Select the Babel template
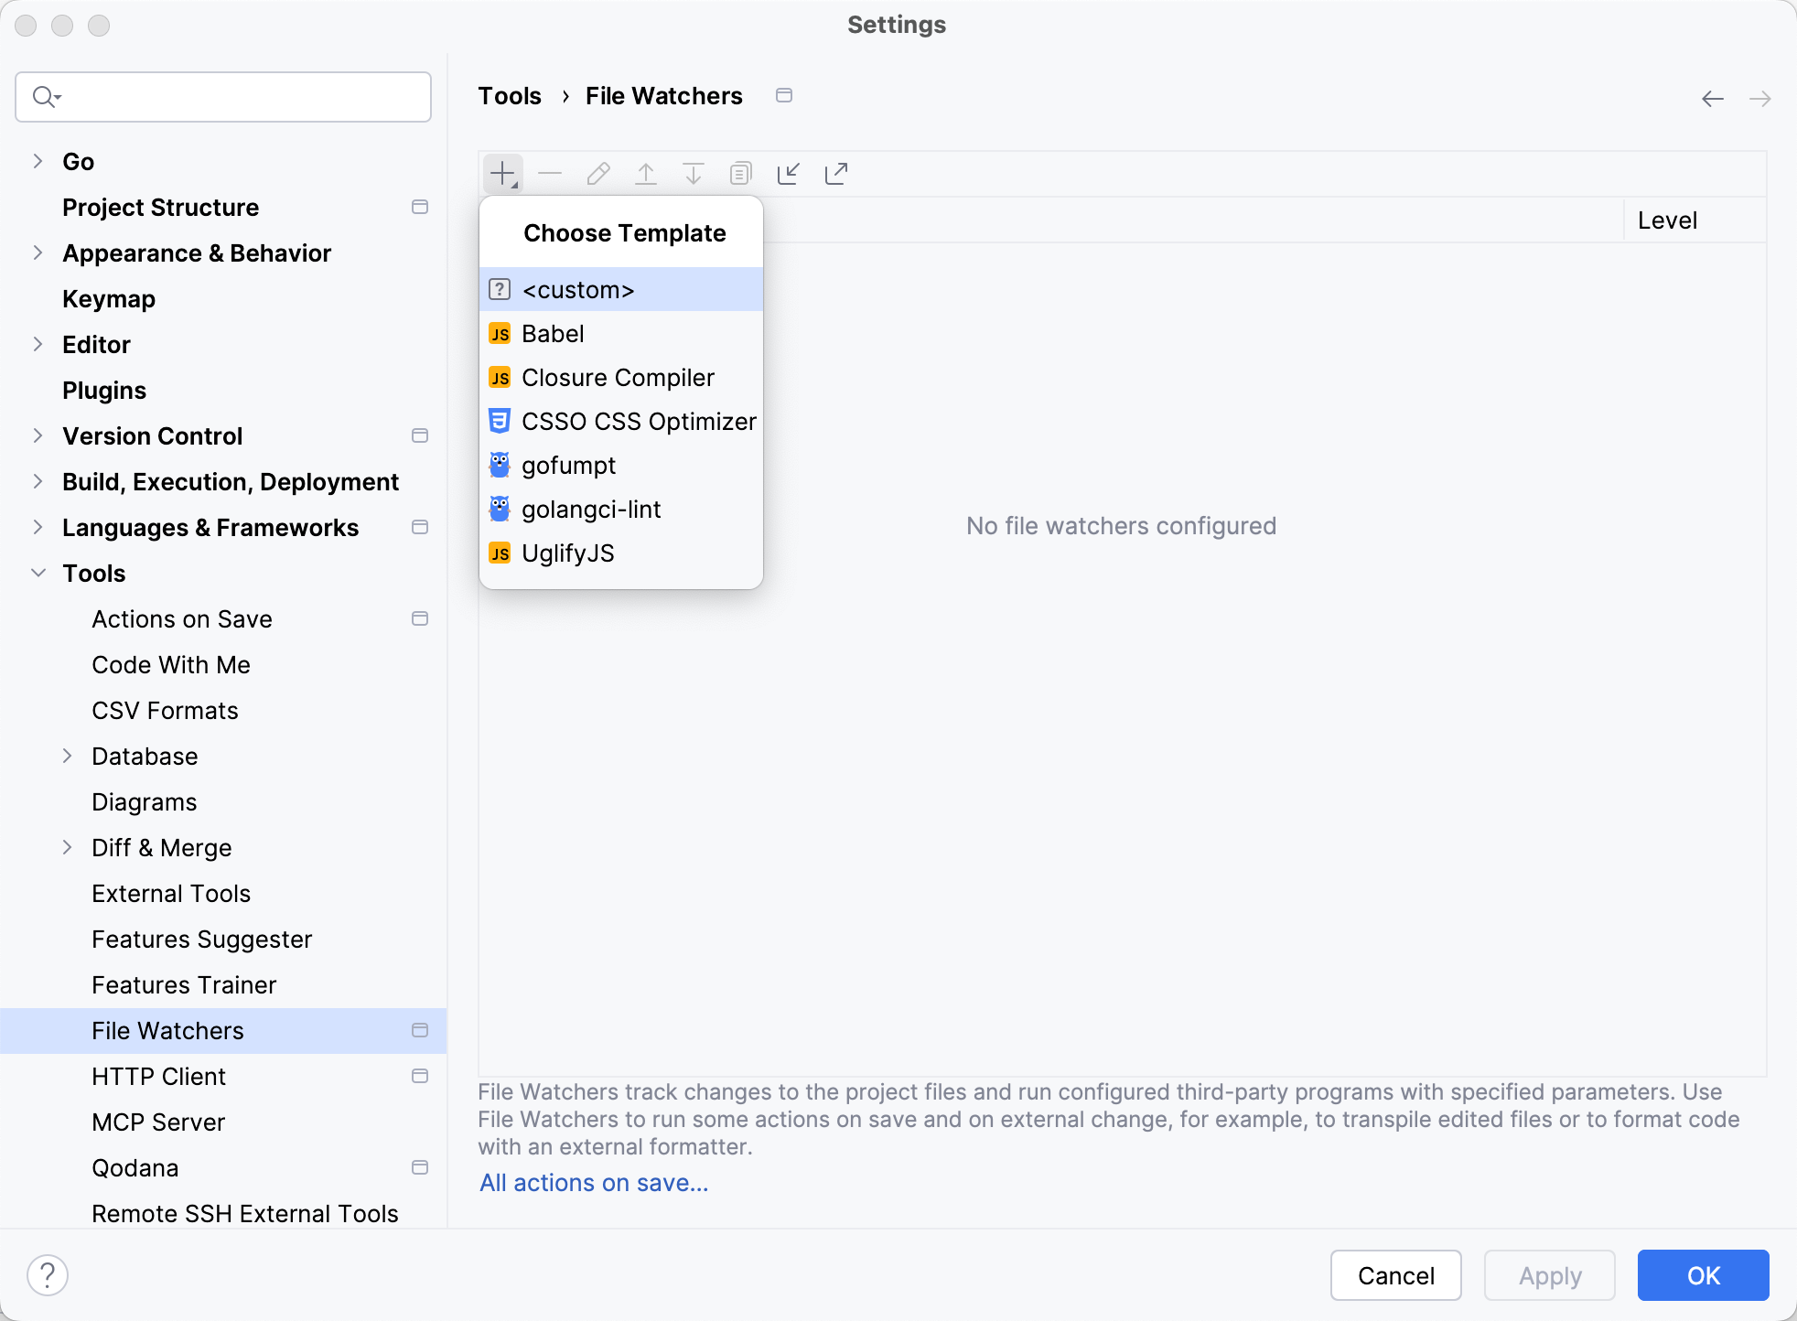This screenshot has width=1797, height=1321. (553, 333)
